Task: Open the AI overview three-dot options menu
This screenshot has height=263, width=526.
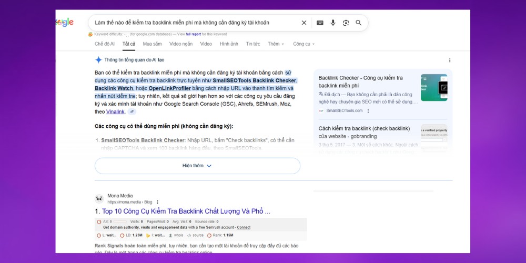Action: [x=449, y=60]
